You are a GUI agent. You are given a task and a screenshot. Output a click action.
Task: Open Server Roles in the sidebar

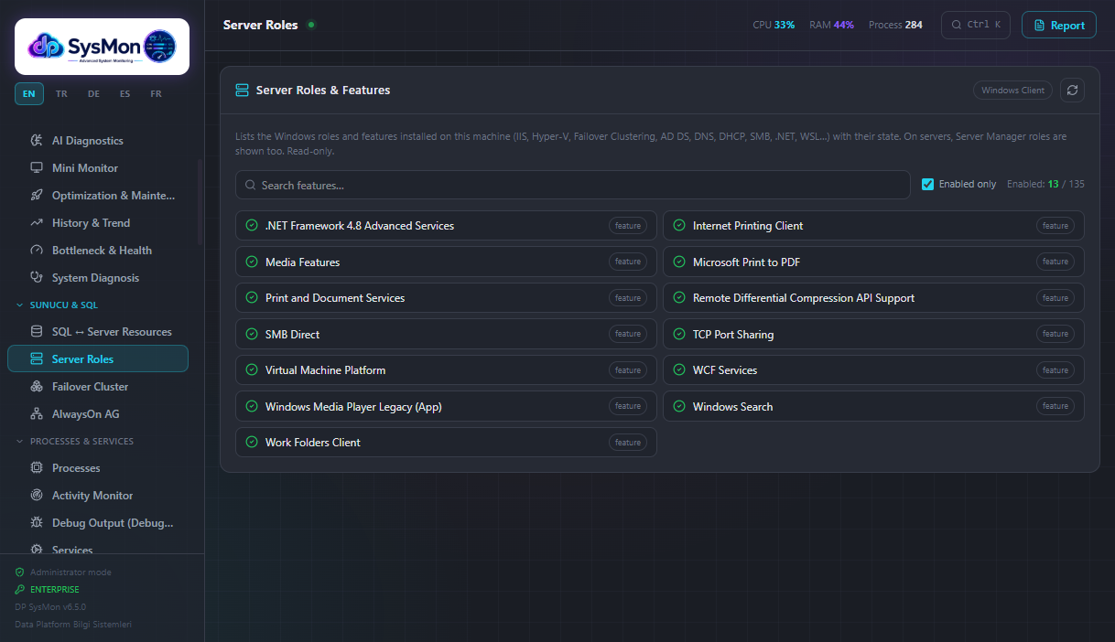coord(98,358)
